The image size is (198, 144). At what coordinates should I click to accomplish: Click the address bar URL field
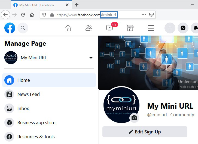tap(98, 15)
